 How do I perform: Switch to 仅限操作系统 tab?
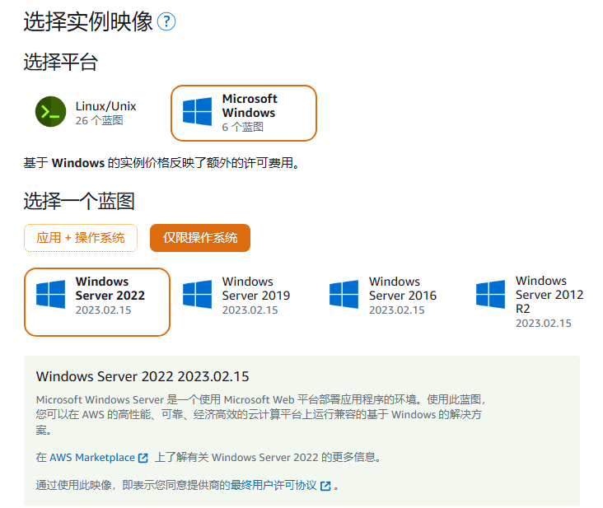coord(200,238)
